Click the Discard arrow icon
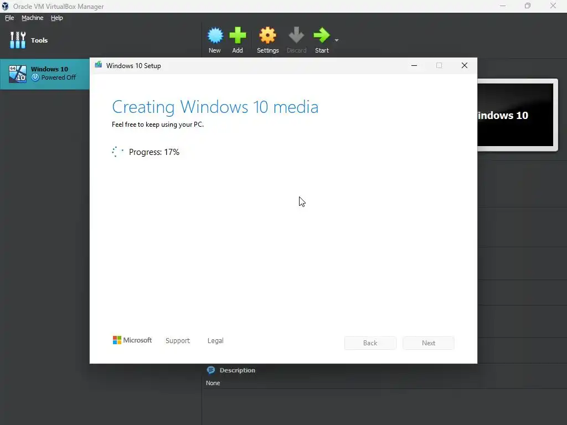The image size is (567, 425). (297, 35)
